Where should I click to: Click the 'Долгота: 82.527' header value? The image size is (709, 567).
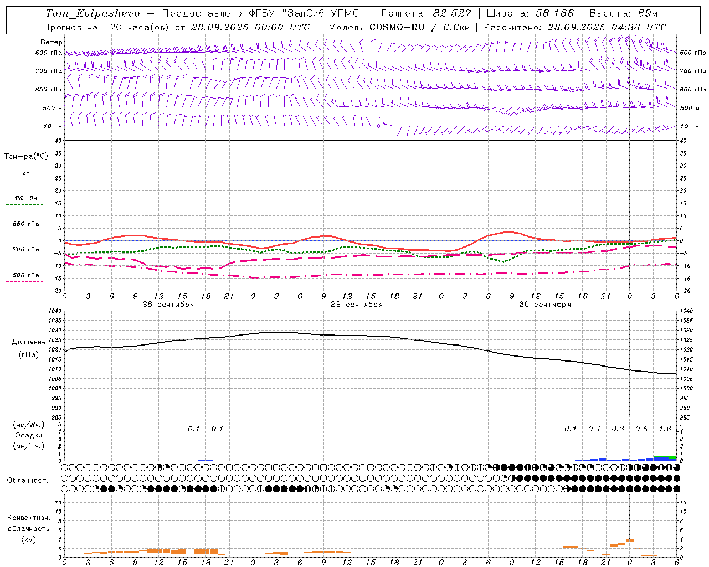[426, 13]
